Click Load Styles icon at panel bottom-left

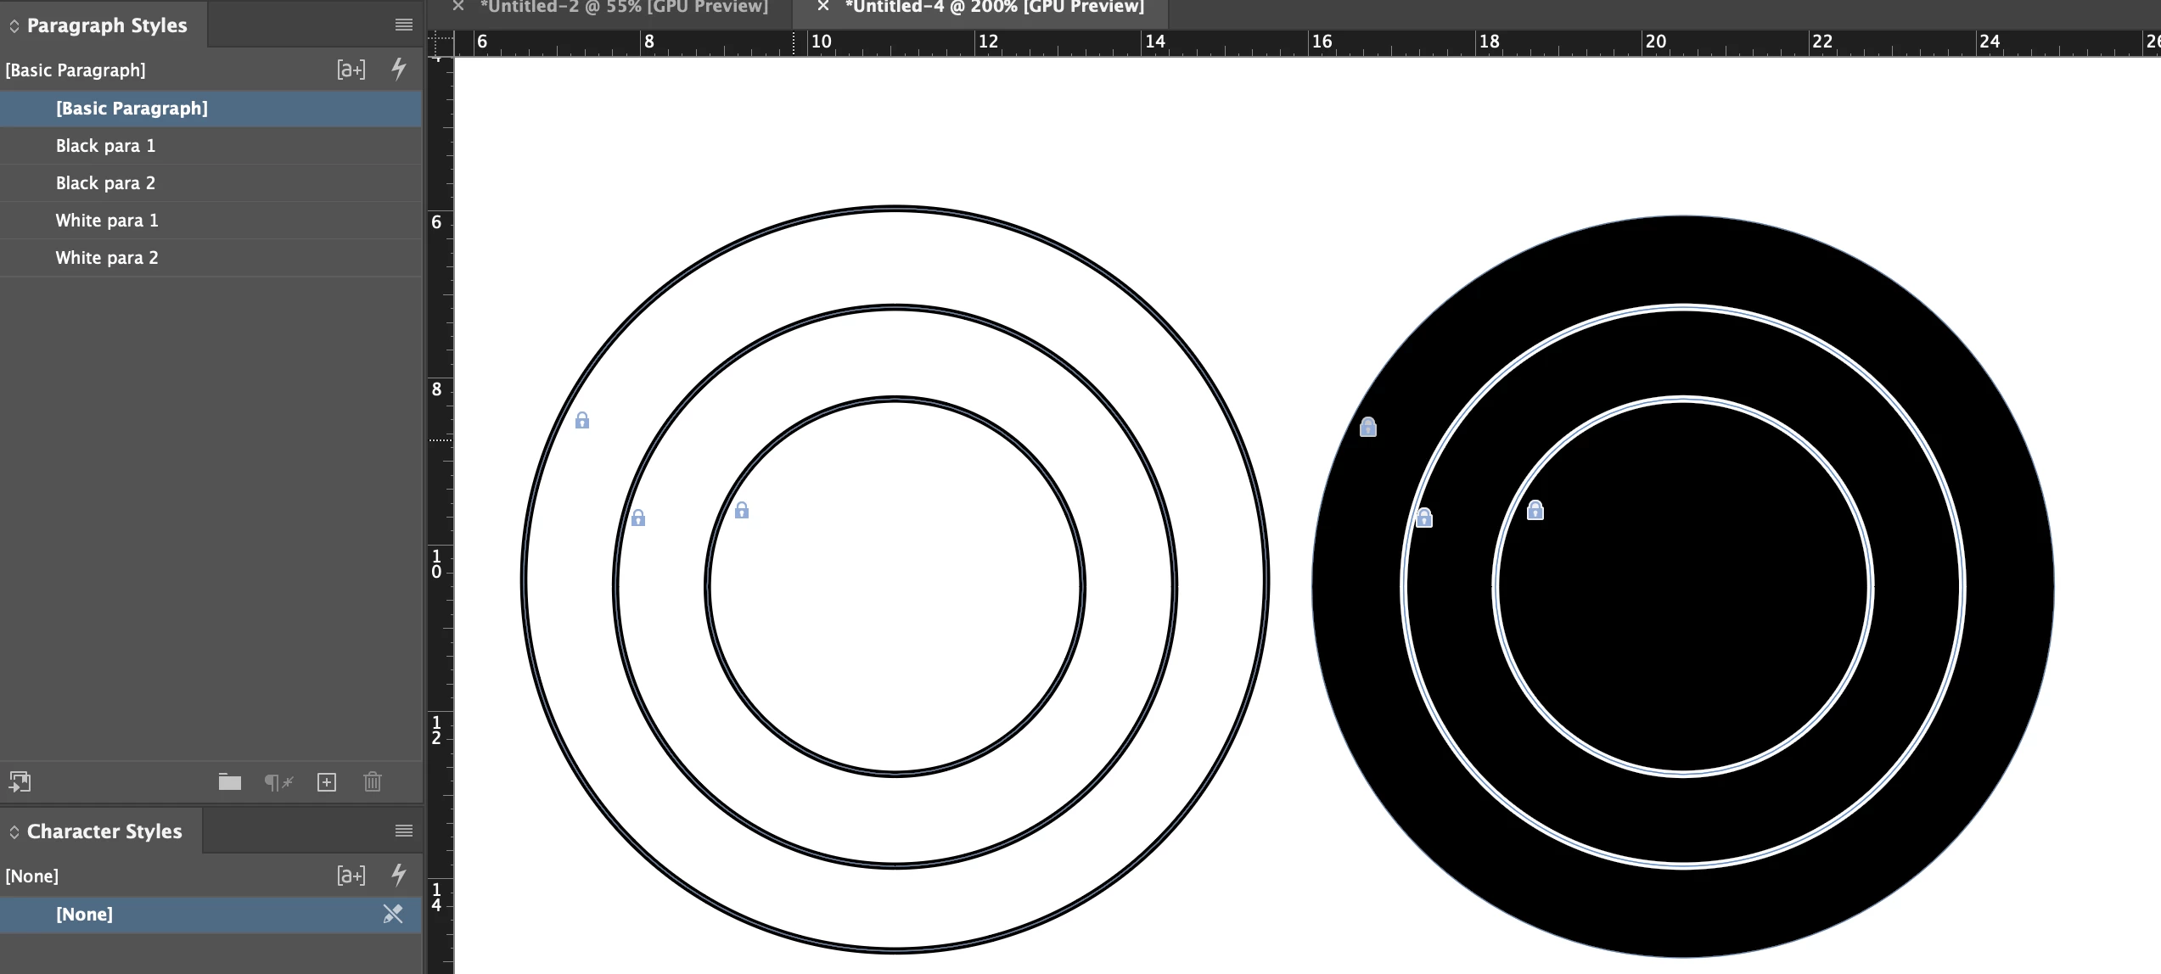[20, 782]
